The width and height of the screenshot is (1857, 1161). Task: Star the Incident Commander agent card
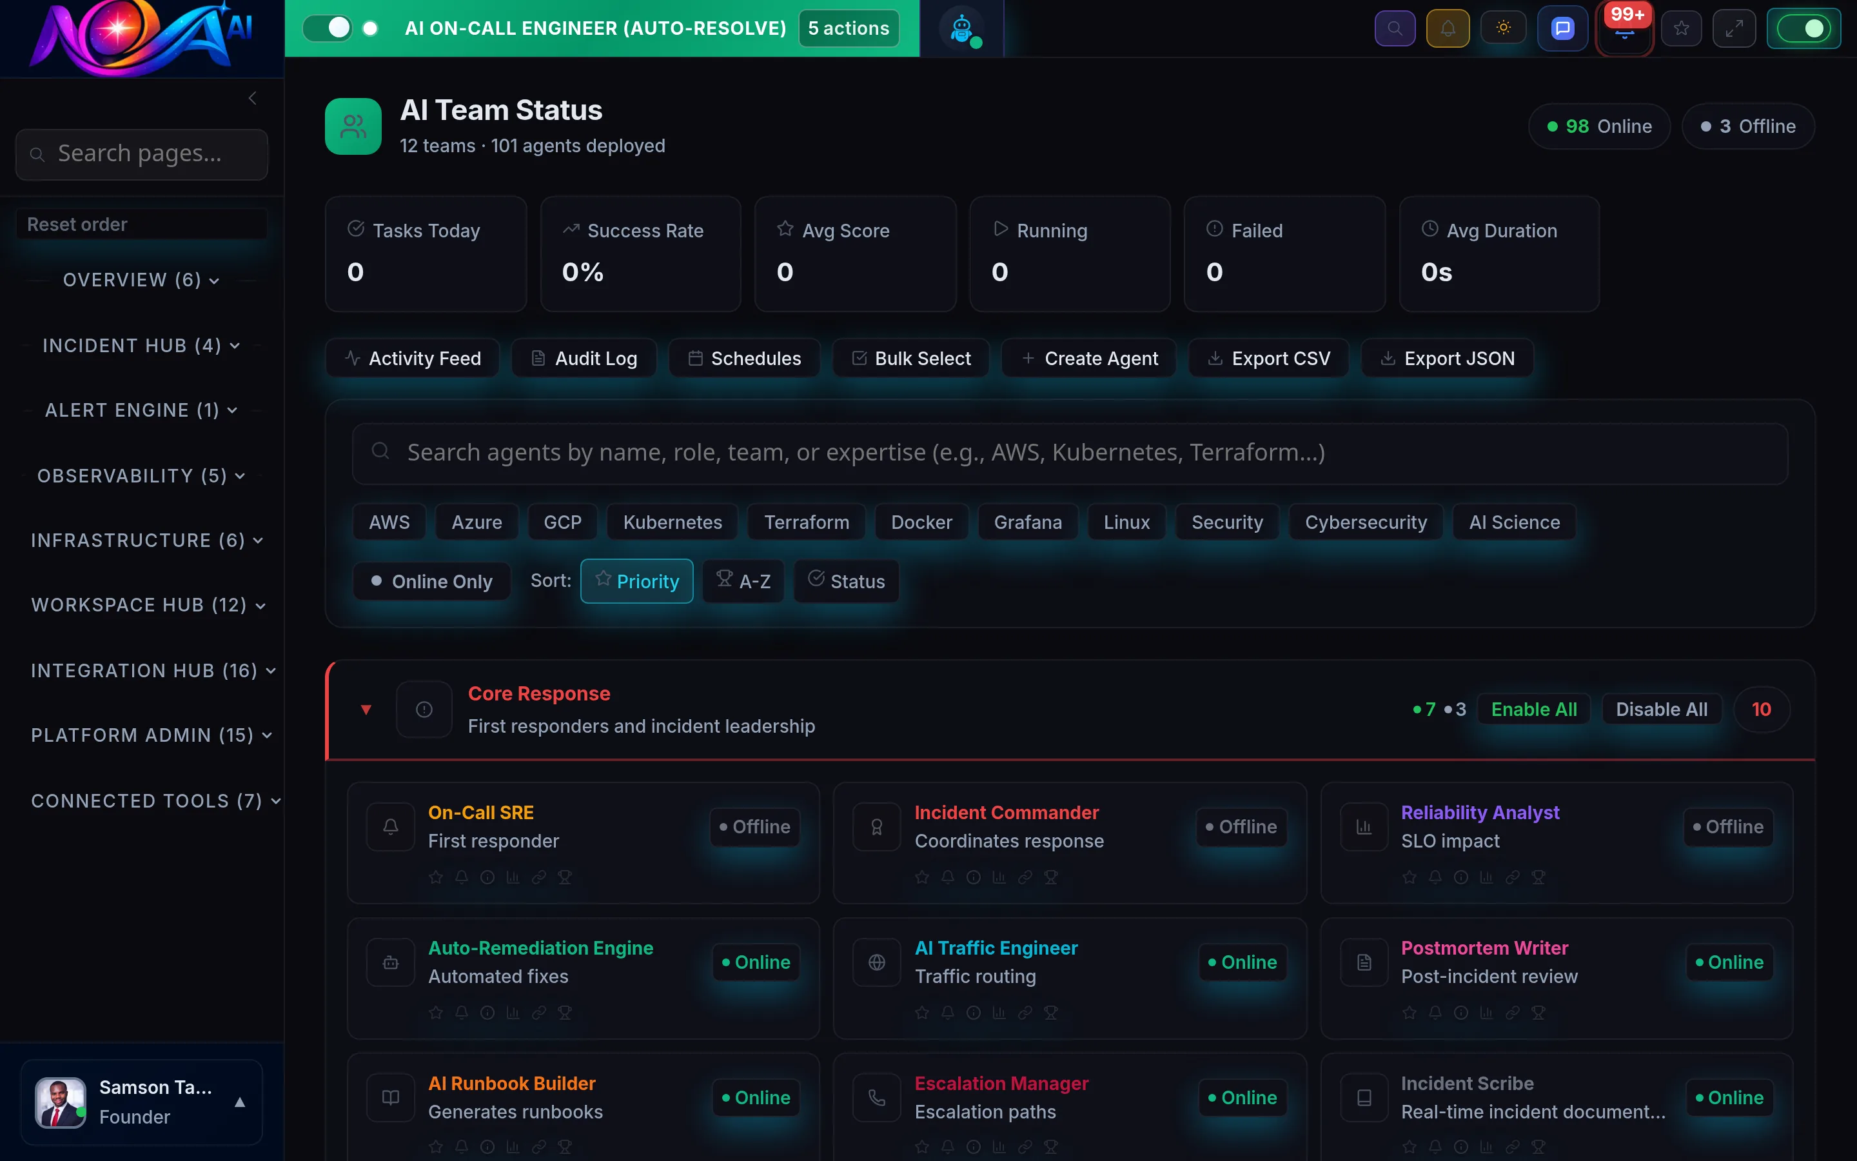pyautogui.click(x=921, y=876)
